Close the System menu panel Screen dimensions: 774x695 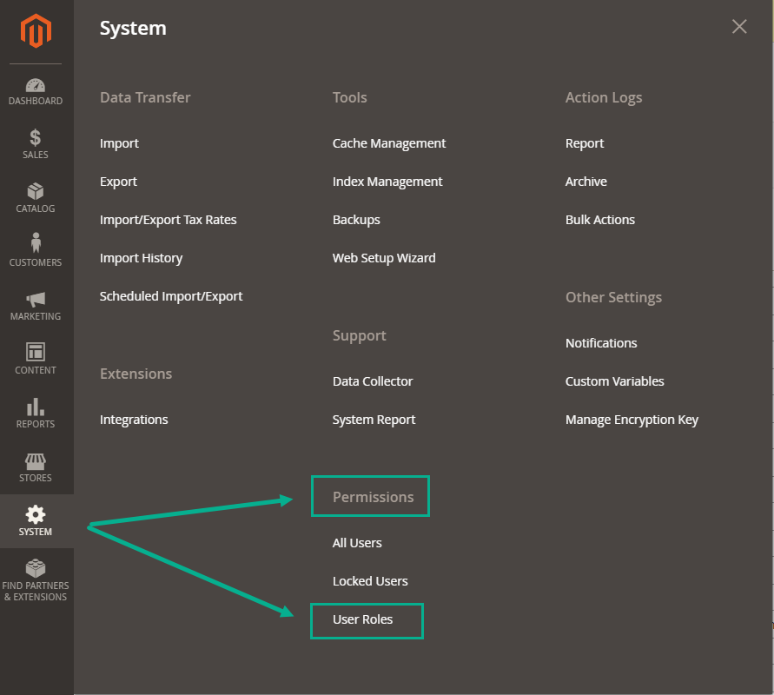pyautogui.click(x=739, y=27)
